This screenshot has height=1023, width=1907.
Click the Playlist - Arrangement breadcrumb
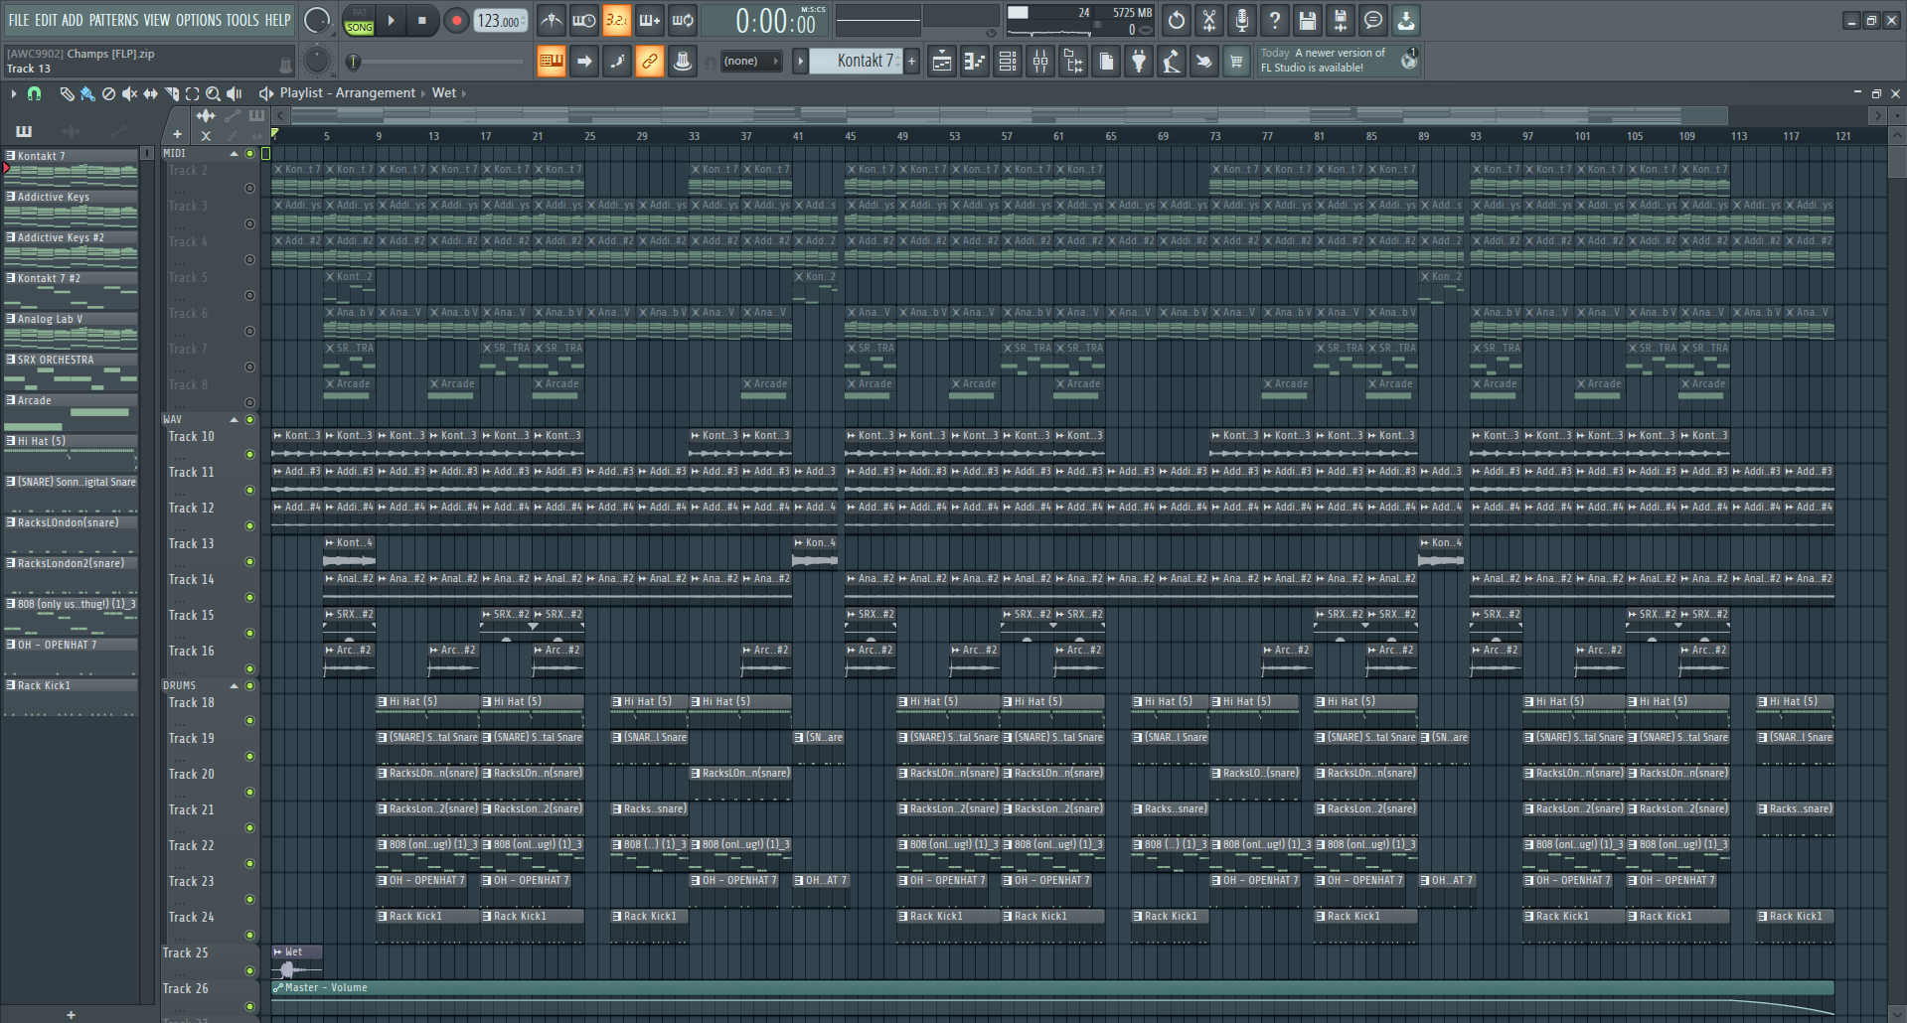(348, 93)
